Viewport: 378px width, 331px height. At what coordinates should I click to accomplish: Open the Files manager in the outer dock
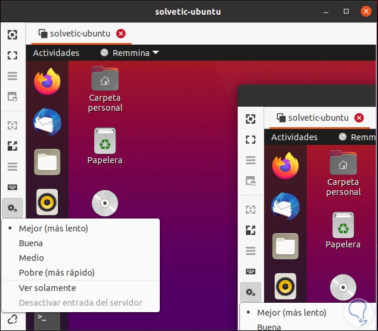47,162
